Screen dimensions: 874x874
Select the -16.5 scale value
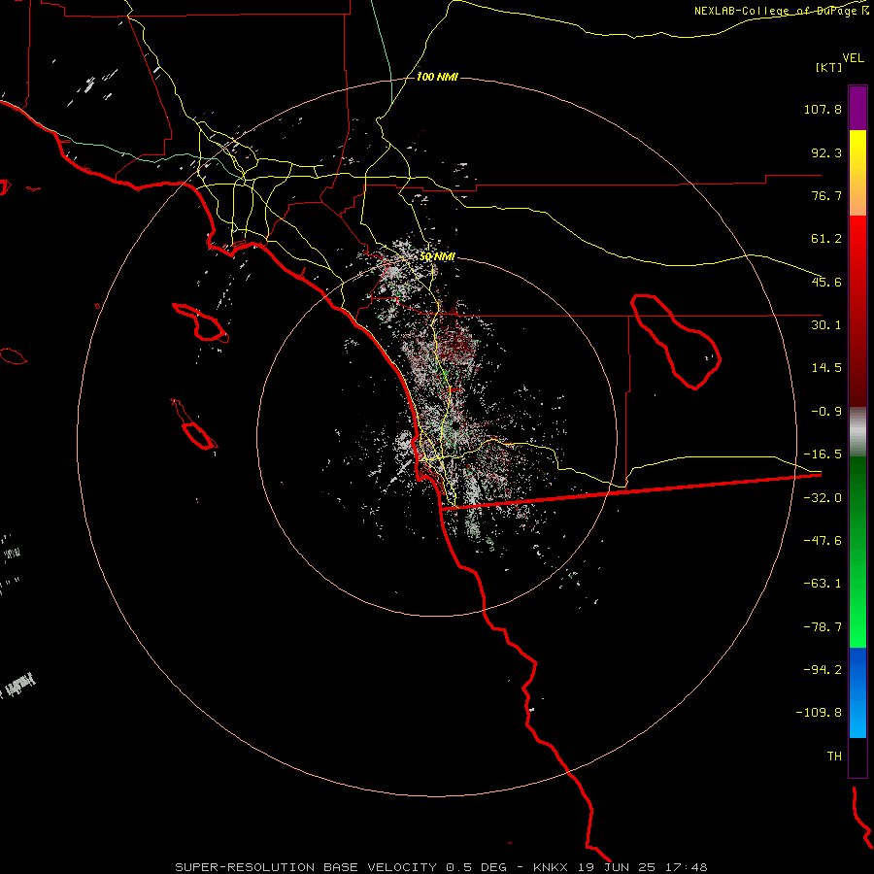[823, 454]
